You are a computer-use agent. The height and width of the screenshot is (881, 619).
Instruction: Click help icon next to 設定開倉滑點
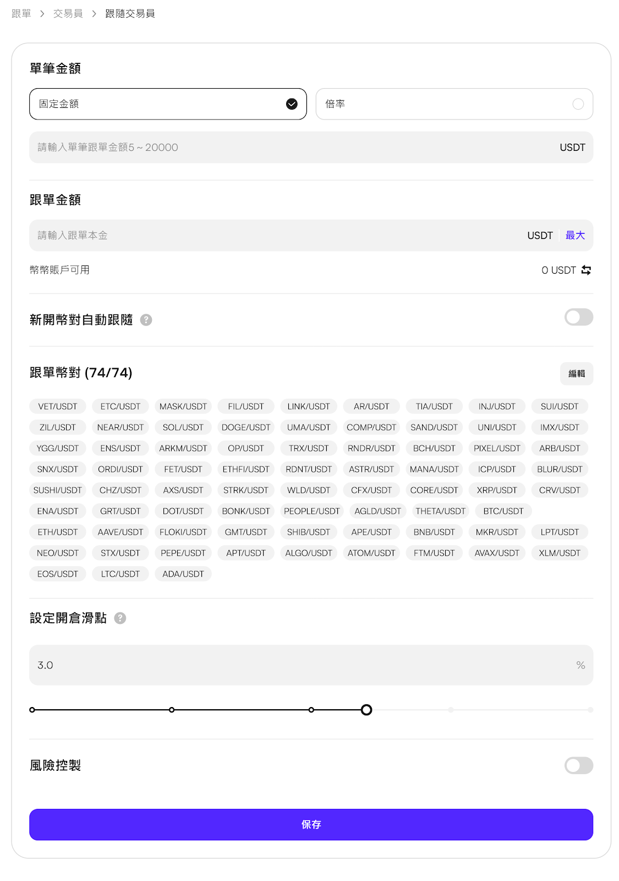pos(120,618)
